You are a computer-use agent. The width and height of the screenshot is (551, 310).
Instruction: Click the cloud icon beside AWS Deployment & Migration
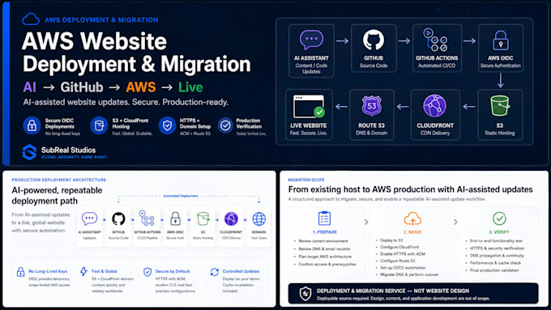pyautogui.click(x=31, y=19)
